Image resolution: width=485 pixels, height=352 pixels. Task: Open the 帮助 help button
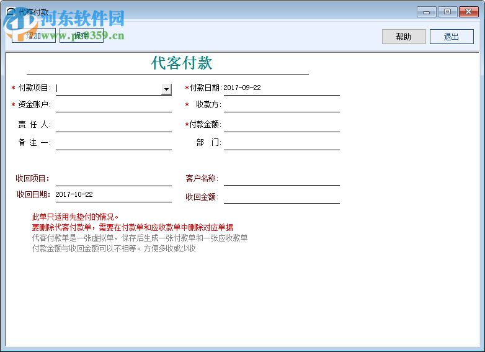pos(404,37)
